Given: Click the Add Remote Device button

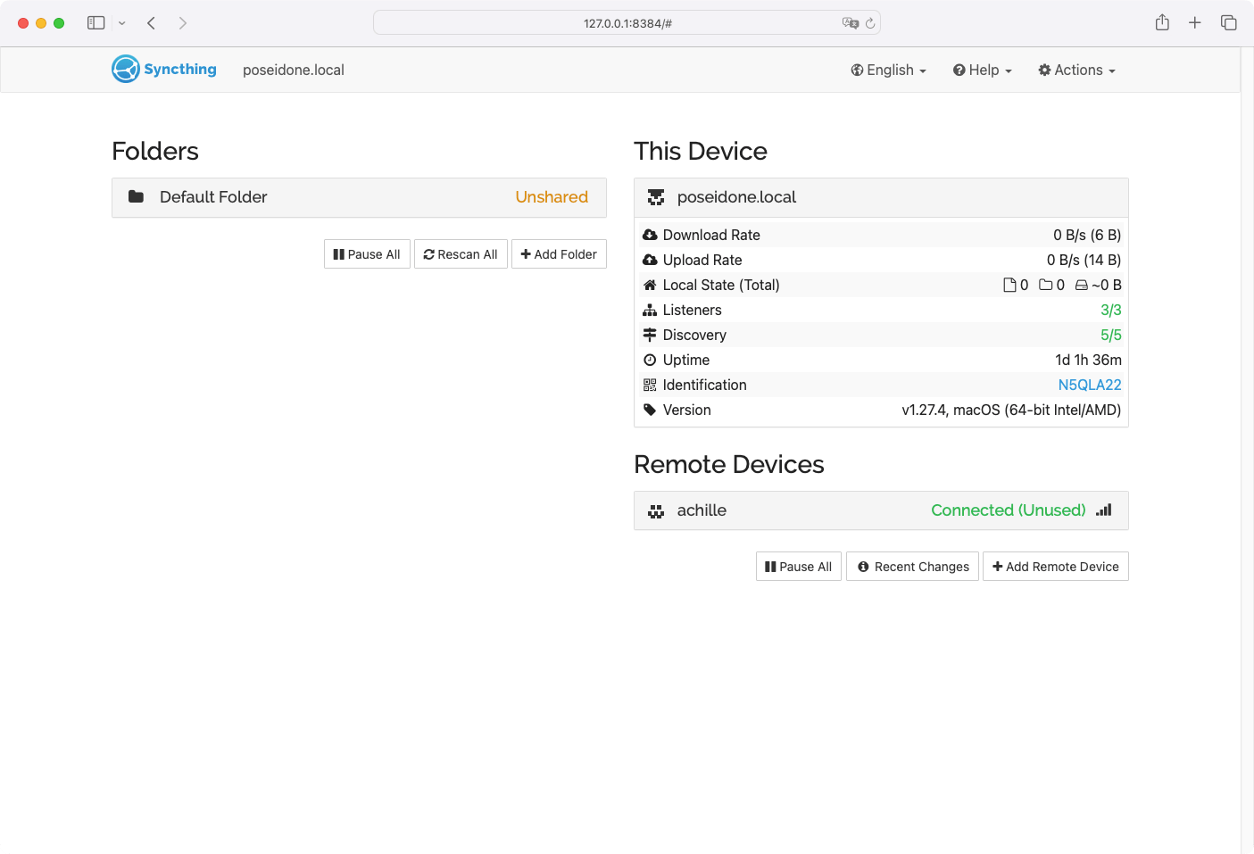Looking at the screenshot, I should click(x=1055, y=567).
